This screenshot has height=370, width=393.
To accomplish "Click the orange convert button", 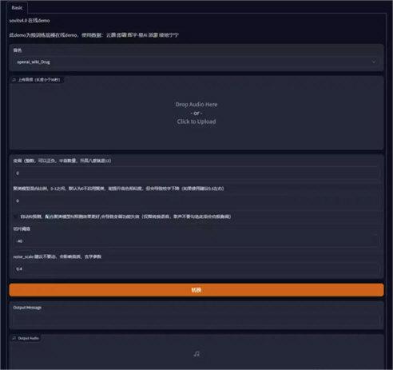I will (x=196, y=290).
